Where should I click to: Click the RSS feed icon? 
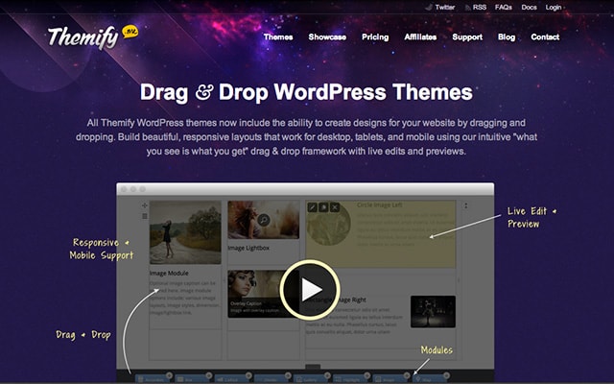[x=467, y=8]
